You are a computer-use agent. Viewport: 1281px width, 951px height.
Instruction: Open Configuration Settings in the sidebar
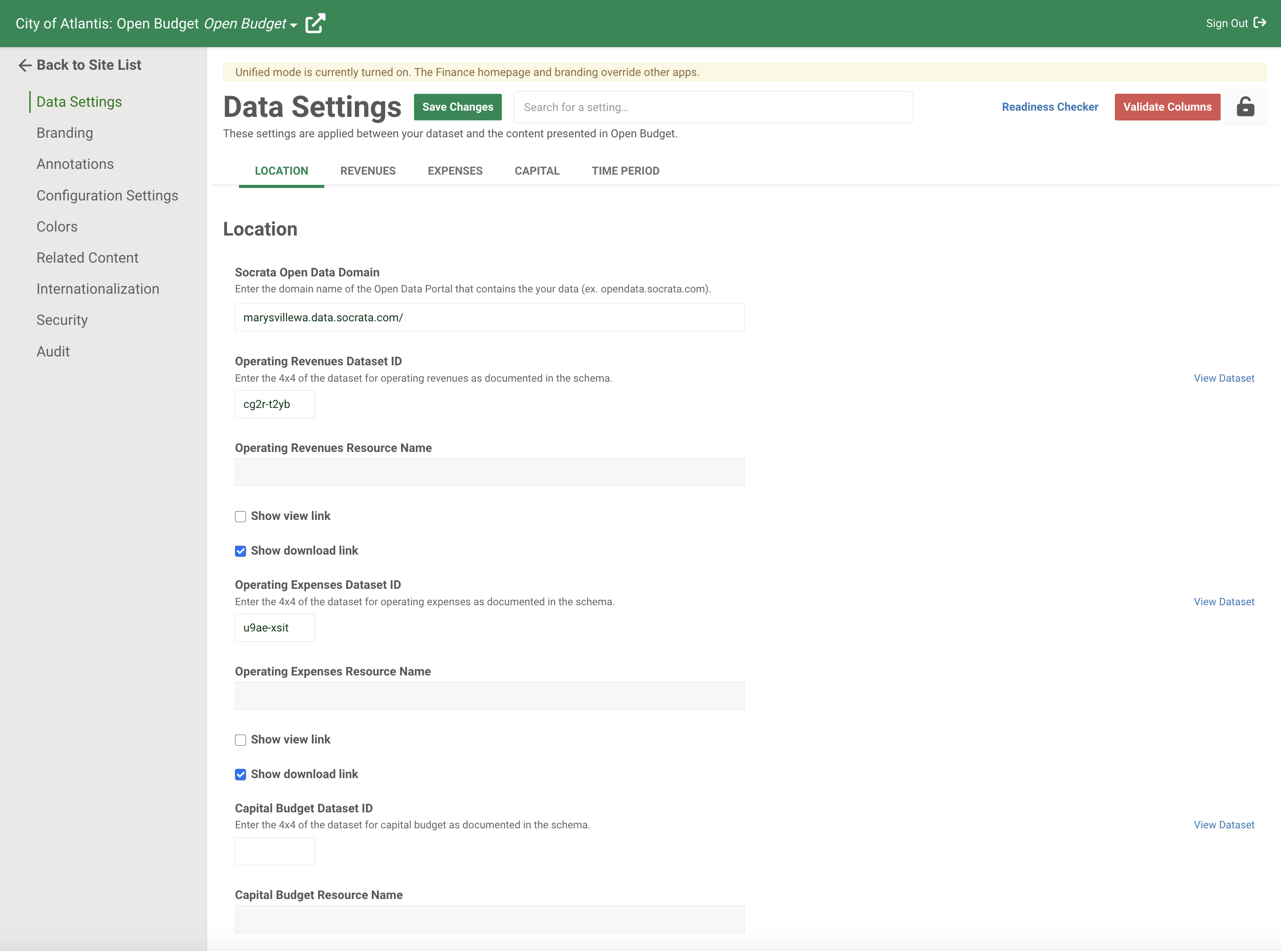[x=107, y=196]
